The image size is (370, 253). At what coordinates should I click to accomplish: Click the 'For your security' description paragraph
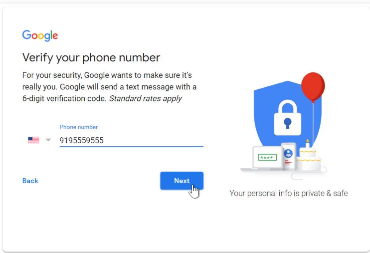tap(109, 87)
